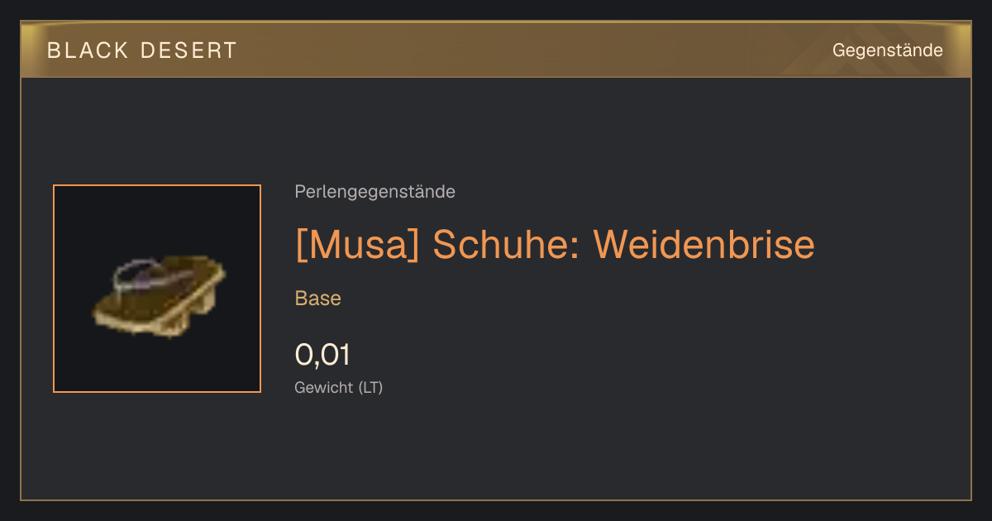Click the 0,01 weight value
Image resolution: width=992 pixels, height=521 pixels.
pyautogui.click(x=322, y=355)
